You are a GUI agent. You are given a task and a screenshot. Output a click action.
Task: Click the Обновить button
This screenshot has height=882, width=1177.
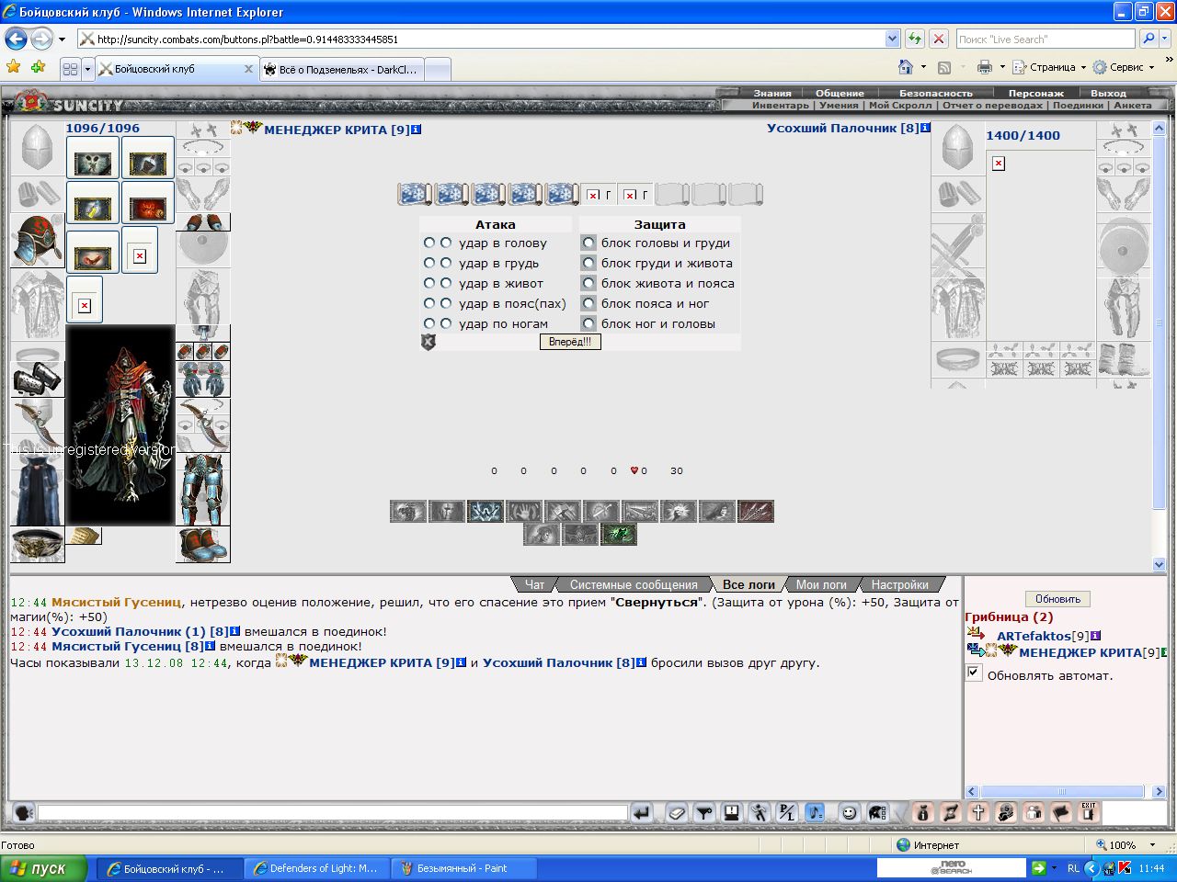[x=1057, y=599]
